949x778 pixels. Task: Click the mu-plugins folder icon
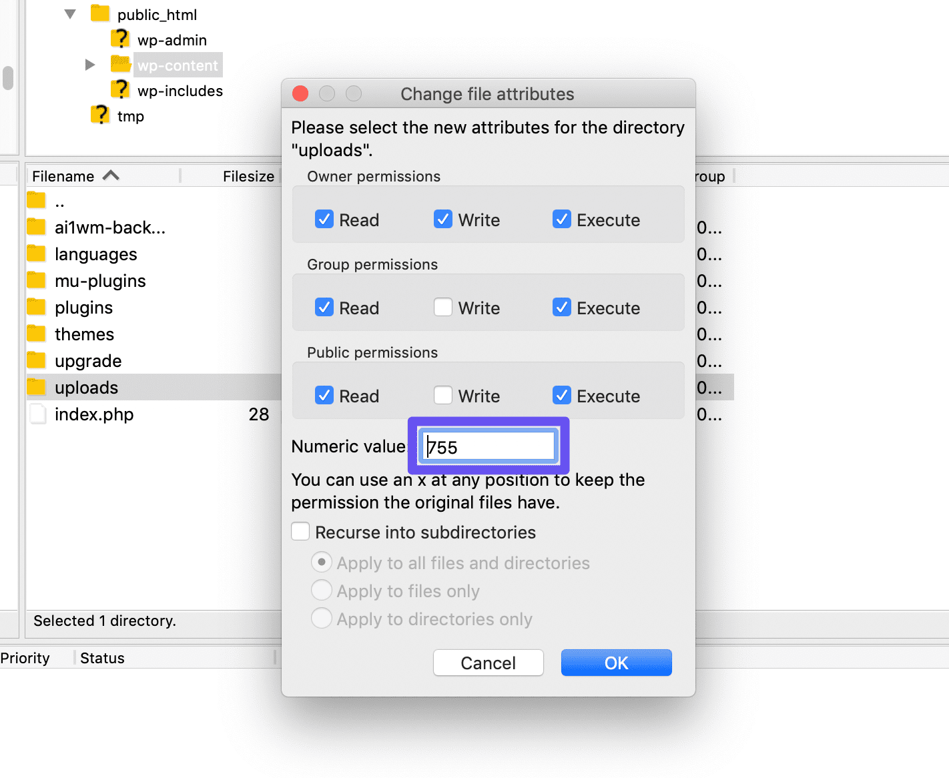point(36,280)
